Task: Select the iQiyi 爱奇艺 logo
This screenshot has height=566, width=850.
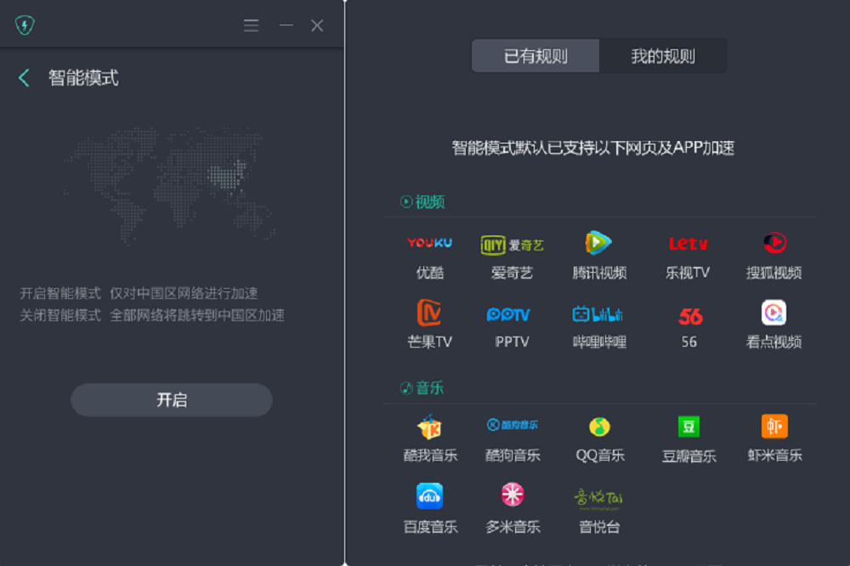Action: click(512, 245)
